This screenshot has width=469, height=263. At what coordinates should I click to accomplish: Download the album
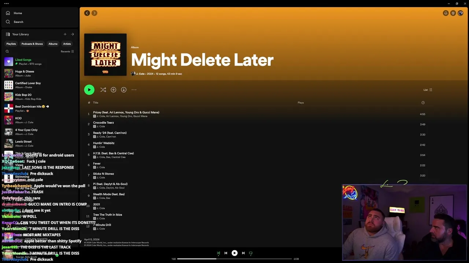123,90
